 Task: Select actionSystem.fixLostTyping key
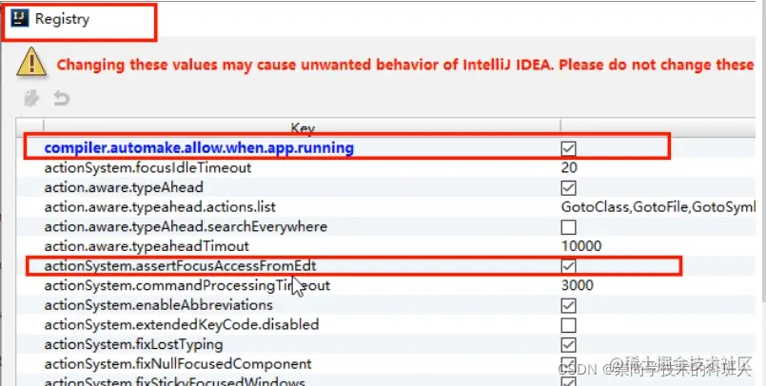point(133,344)
